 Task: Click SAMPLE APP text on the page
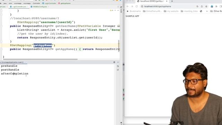coord(132,16)
